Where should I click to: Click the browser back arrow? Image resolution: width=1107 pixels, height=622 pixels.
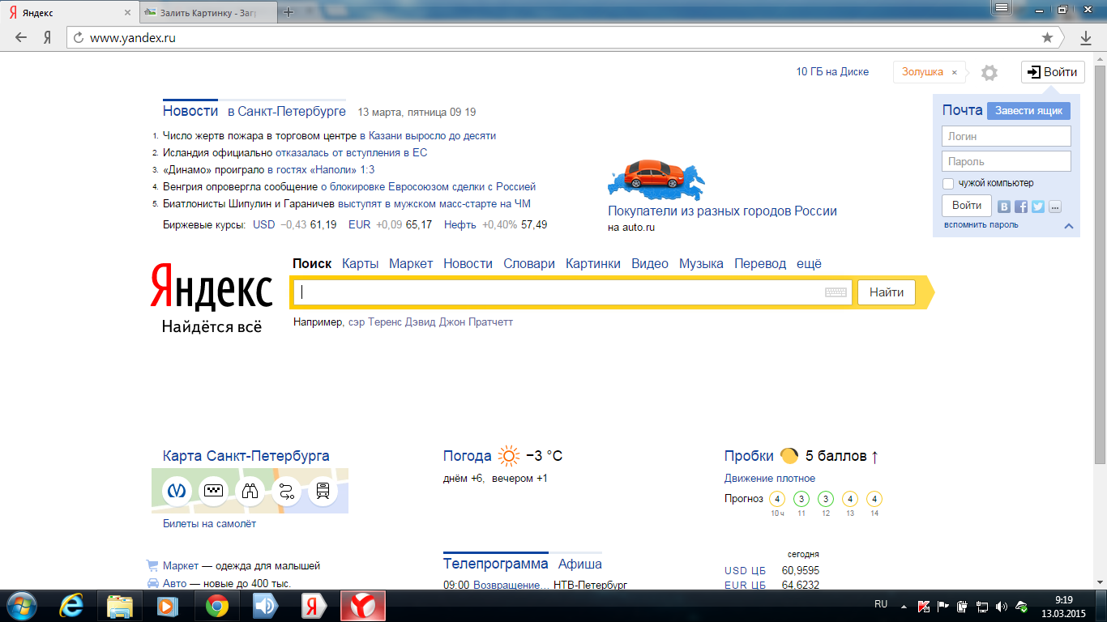pyautogui.click(x=21, y=37)
